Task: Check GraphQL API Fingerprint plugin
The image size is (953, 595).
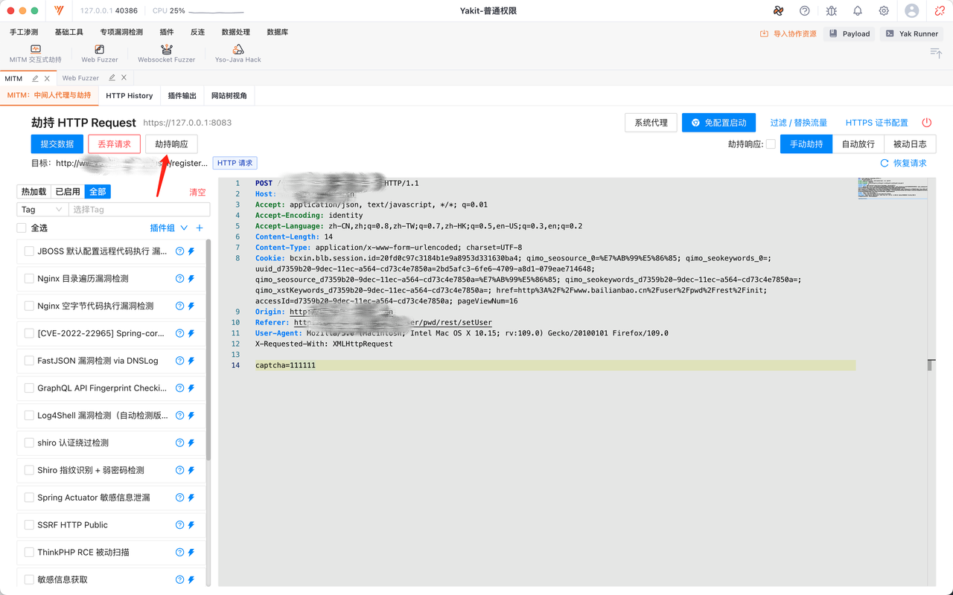Action: click(x=29, y=388)
